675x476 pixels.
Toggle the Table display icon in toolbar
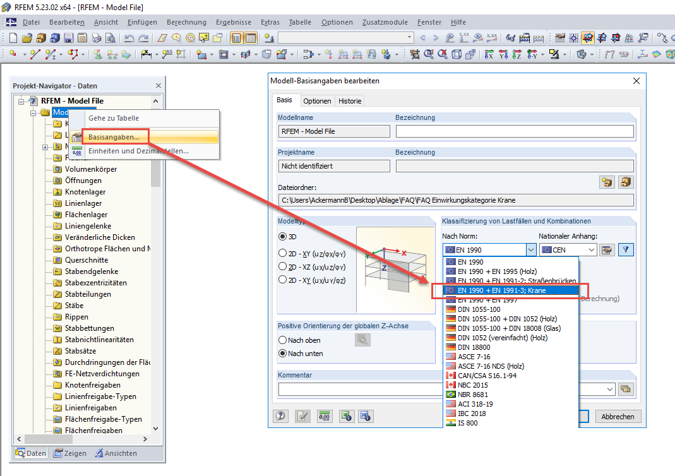pos(250,38)
